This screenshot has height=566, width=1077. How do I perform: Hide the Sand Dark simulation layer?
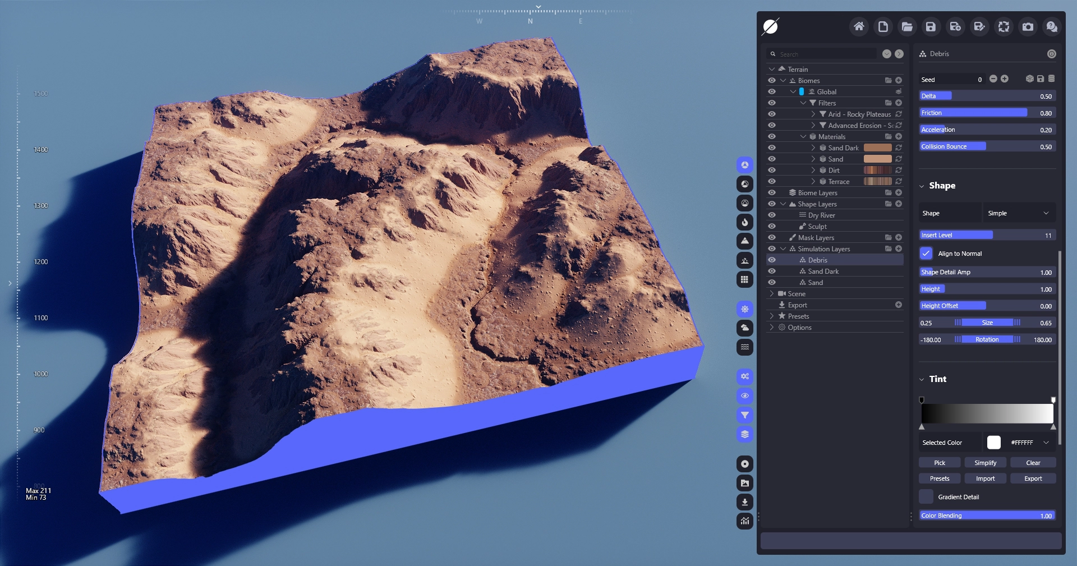pyautogui.click(x=772, y=272)
